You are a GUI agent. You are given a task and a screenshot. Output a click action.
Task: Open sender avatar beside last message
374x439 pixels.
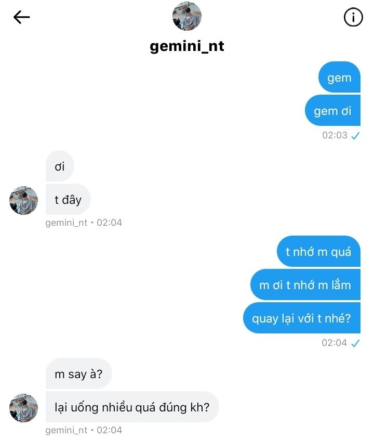[23, 408]
